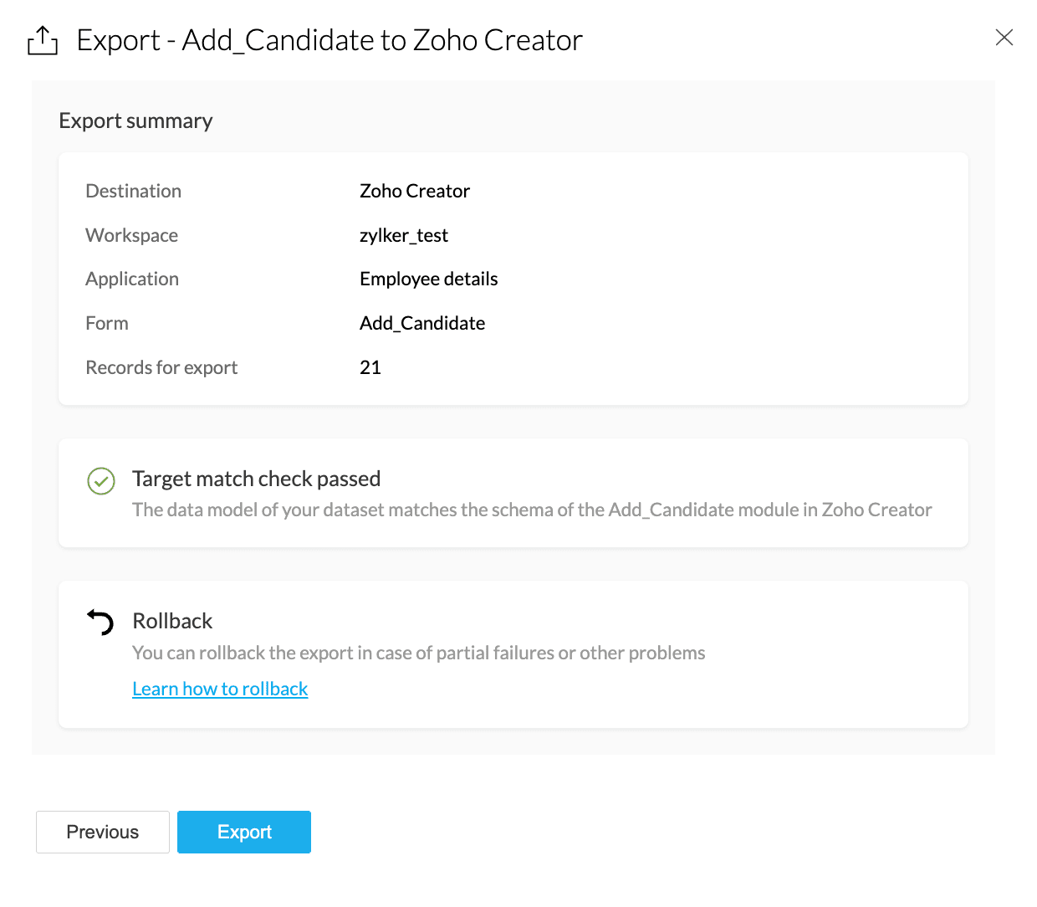The width and height of the screenshot is (1037, 907).
Task: Click the dialog title Export - Add_Candidate
Action: (329, 40)
